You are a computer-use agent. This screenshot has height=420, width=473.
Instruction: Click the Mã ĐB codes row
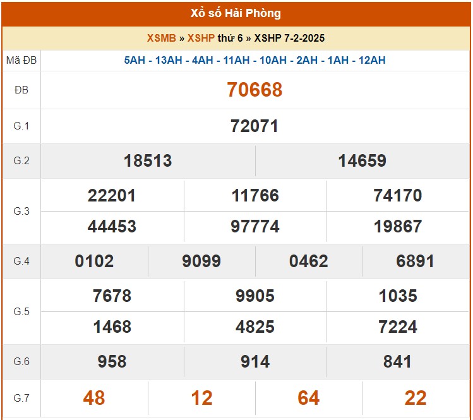pos(254,61)
